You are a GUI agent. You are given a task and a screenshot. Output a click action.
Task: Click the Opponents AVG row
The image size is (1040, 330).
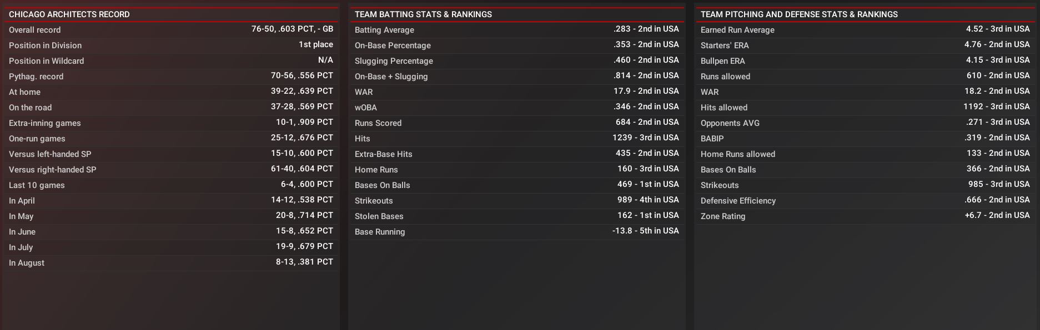[865, 123]
